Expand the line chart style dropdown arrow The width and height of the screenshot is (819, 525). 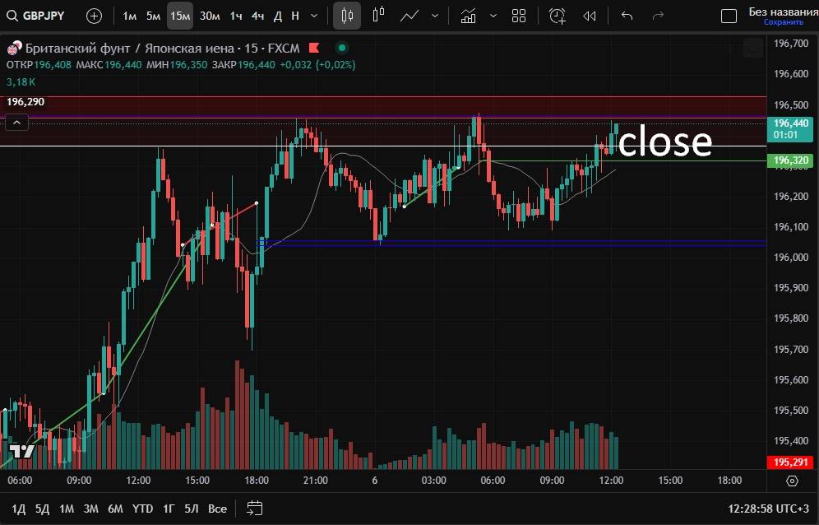click(x=434, y=16)
